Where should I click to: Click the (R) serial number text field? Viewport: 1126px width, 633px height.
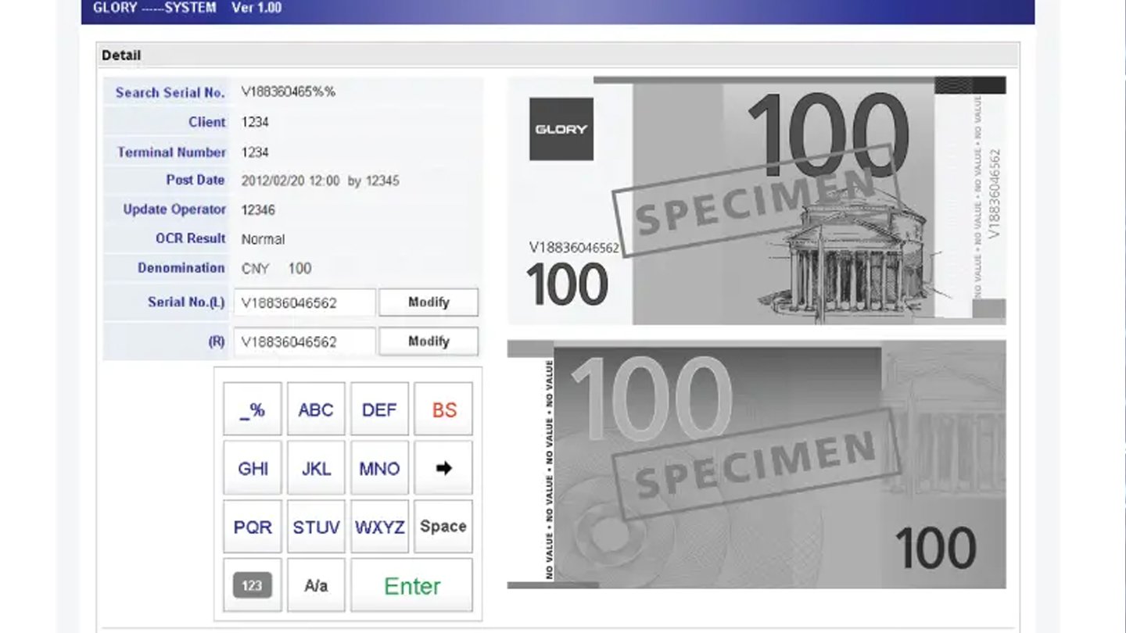pyautogui.click(x=305, y=342)
